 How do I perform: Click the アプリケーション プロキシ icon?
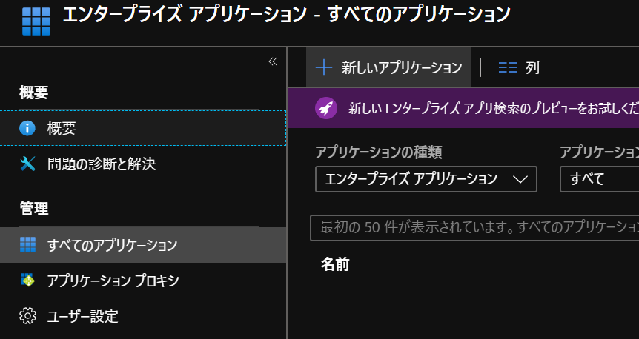(27, 281)
